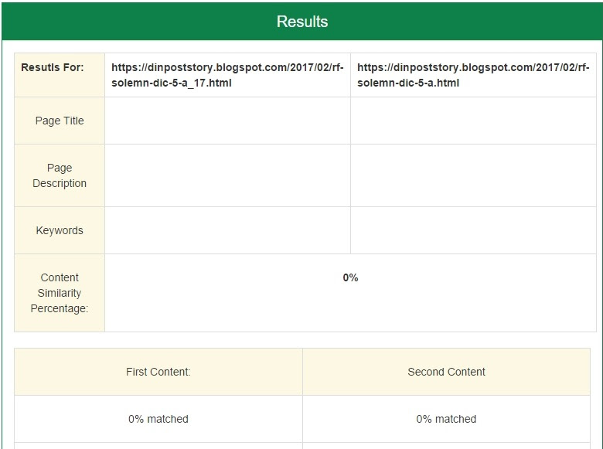Click the Page Title row label

[x=60, y=121]
